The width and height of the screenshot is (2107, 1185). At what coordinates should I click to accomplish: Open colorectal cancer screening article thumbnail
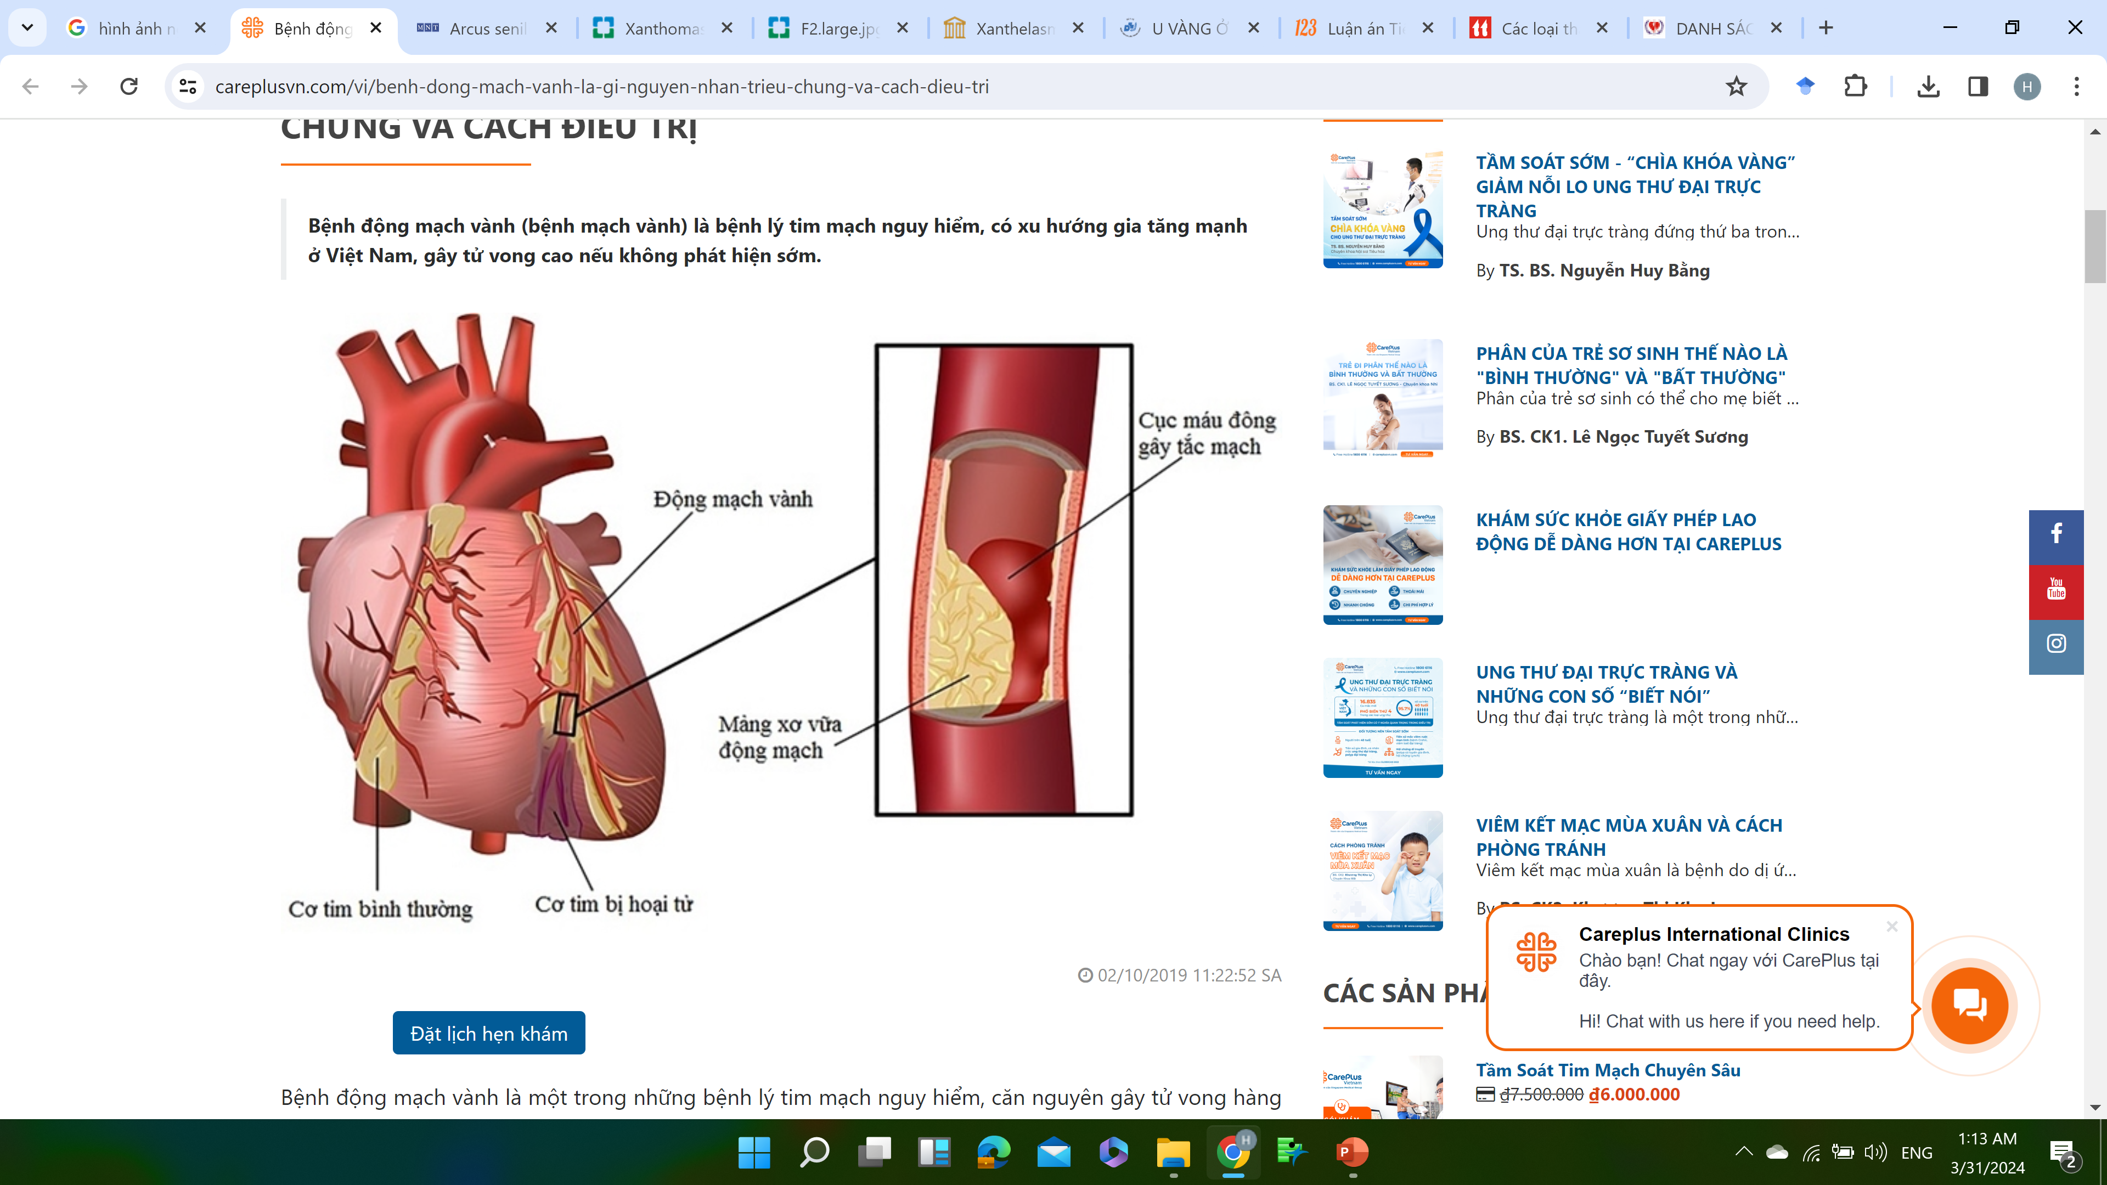[x=1382, y=210]
